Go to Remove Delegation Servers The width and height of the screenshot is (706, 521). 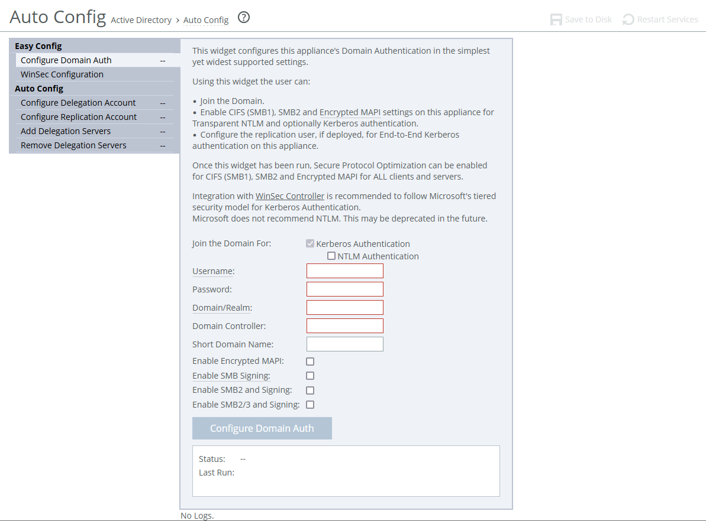tap(73, 145)
